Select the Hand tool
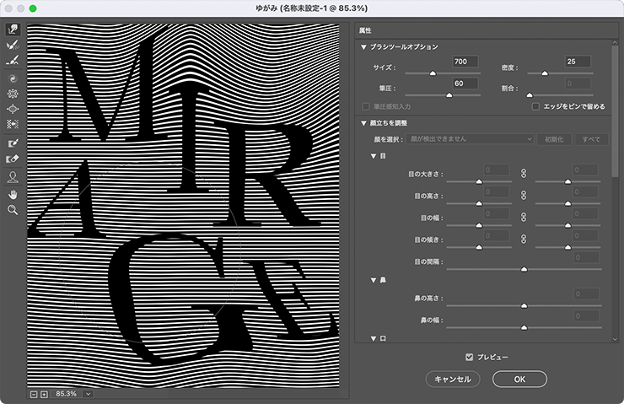624x404 pixels. [x=13, y=193]
